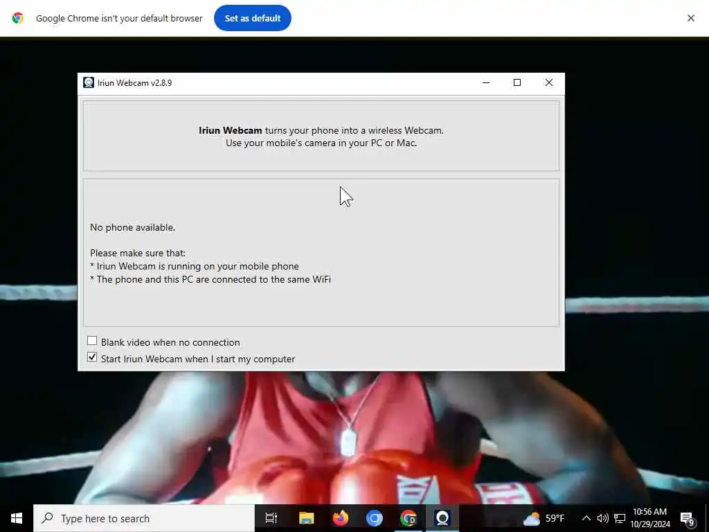Open the notification center with 9 notifications
The image size is (709, 532).
(x=688, y=520)
